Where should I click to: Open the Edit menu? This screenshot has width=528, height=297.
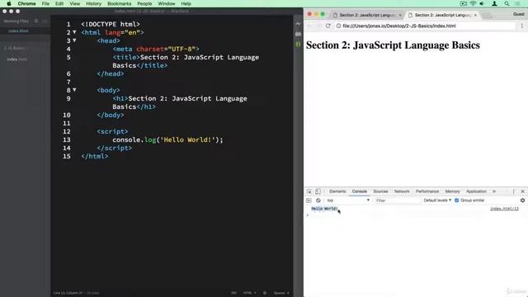[x=59, y=3]
